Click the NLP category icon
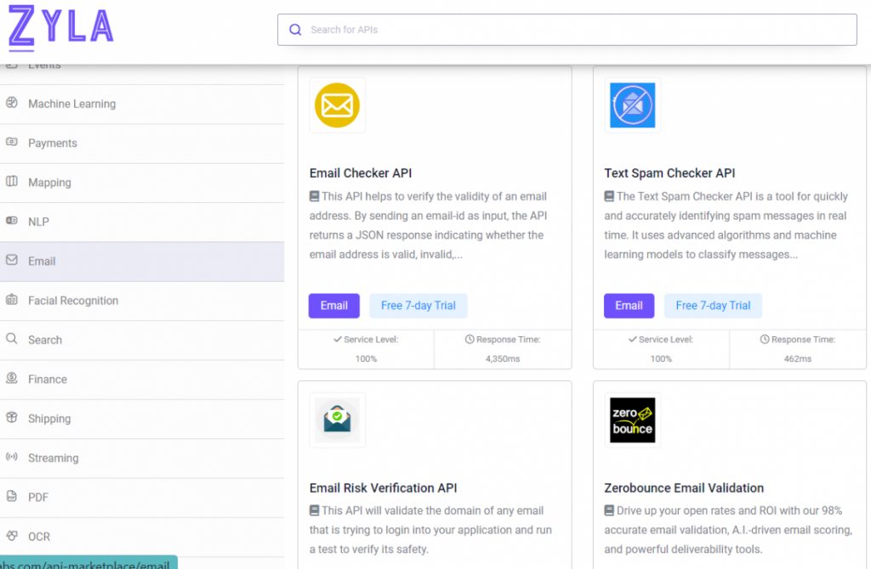This screenshot has height=569, width=871. 12,221
